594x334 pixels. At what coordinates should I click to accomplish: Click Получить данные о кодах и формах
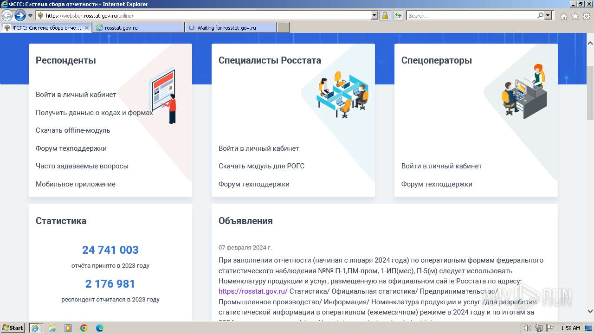[x=94, y=113]
